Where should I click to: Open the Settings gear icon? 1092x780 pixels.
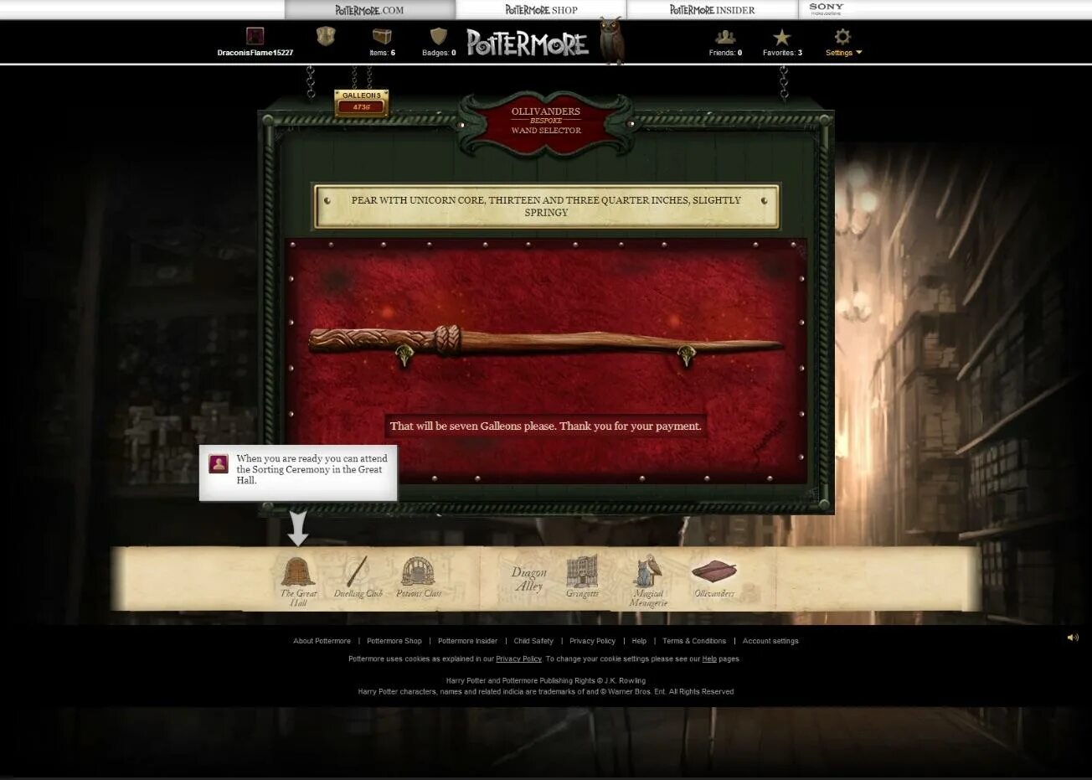(x=842, y=36)
